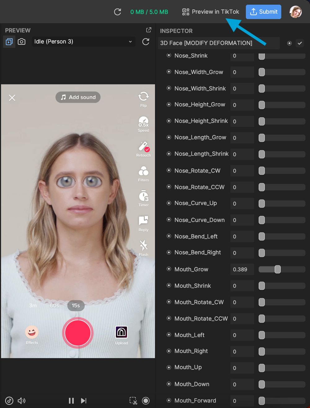Enable the checkmark toggle on 3D Face component
This screenshot has width=310, height=408.
pos(300,43)
